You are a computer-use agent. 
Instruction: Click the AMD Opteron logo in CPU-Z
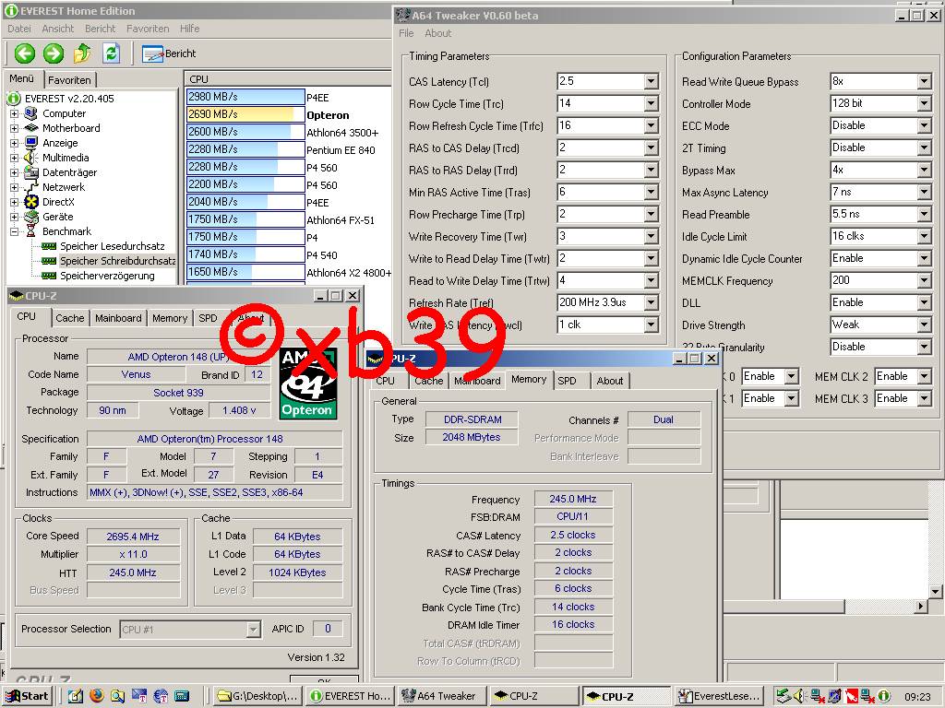(307, 384)
